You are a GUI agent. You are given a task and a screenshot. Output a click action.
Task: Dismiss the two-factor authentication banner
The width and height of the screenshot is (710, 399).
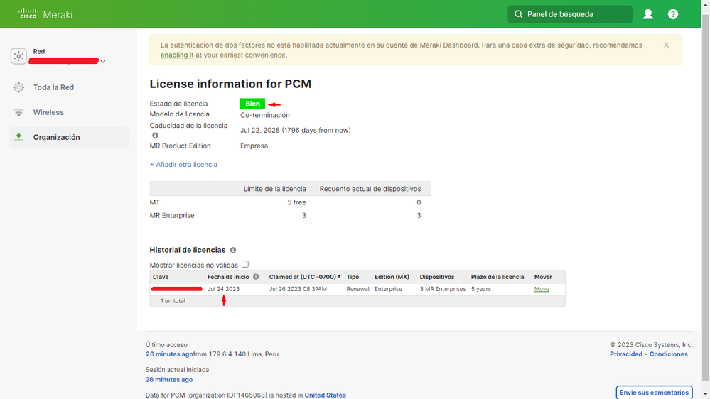666,45
